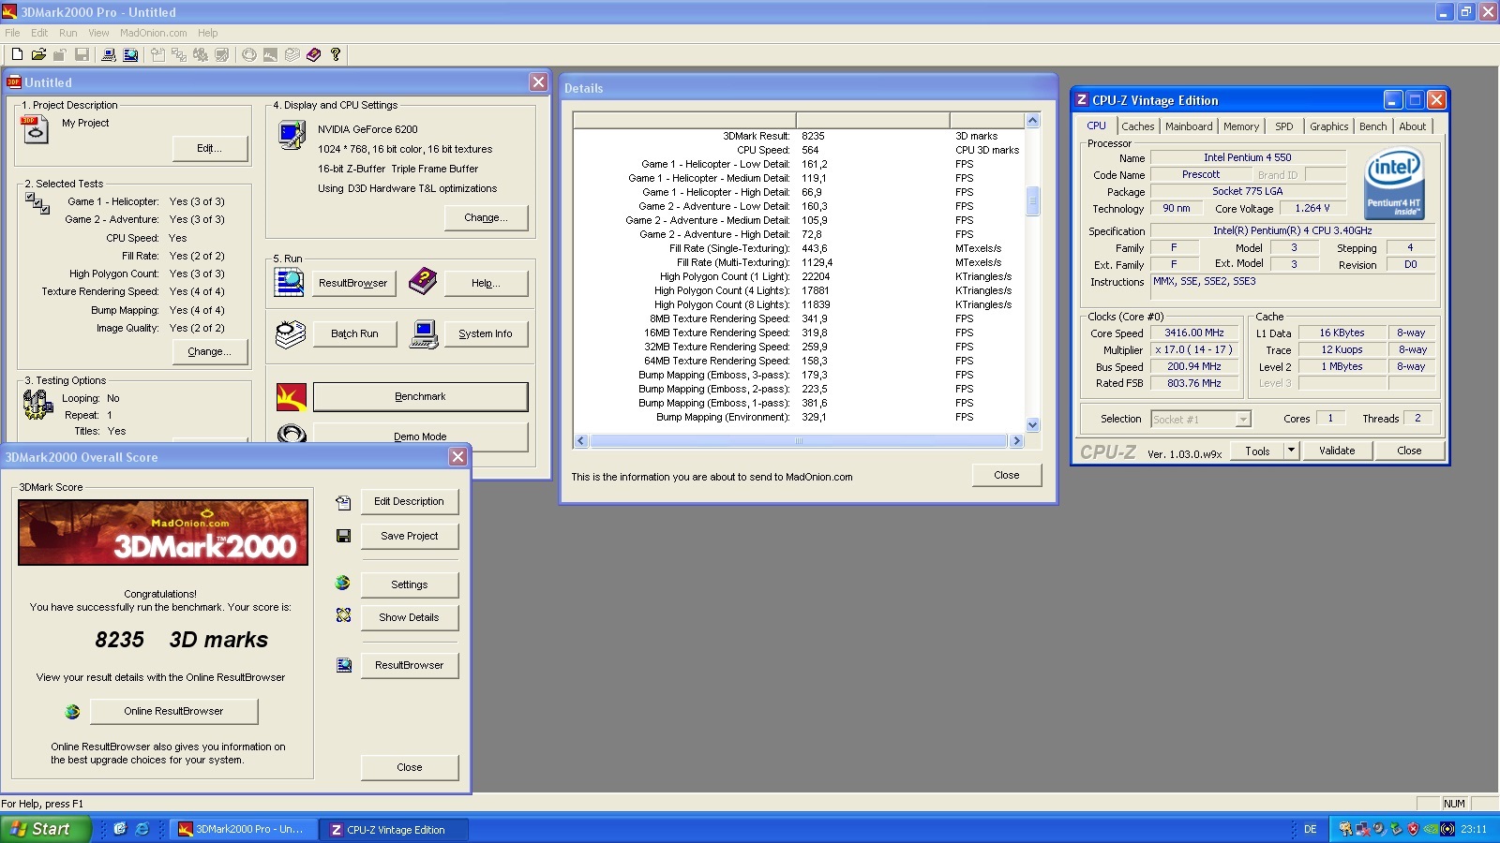The width and height of the screenshot is (1500, 843).
Task: Click the ResultBrowser icon in the Run section
Action: pyautogui.click(x=289, y=282)
